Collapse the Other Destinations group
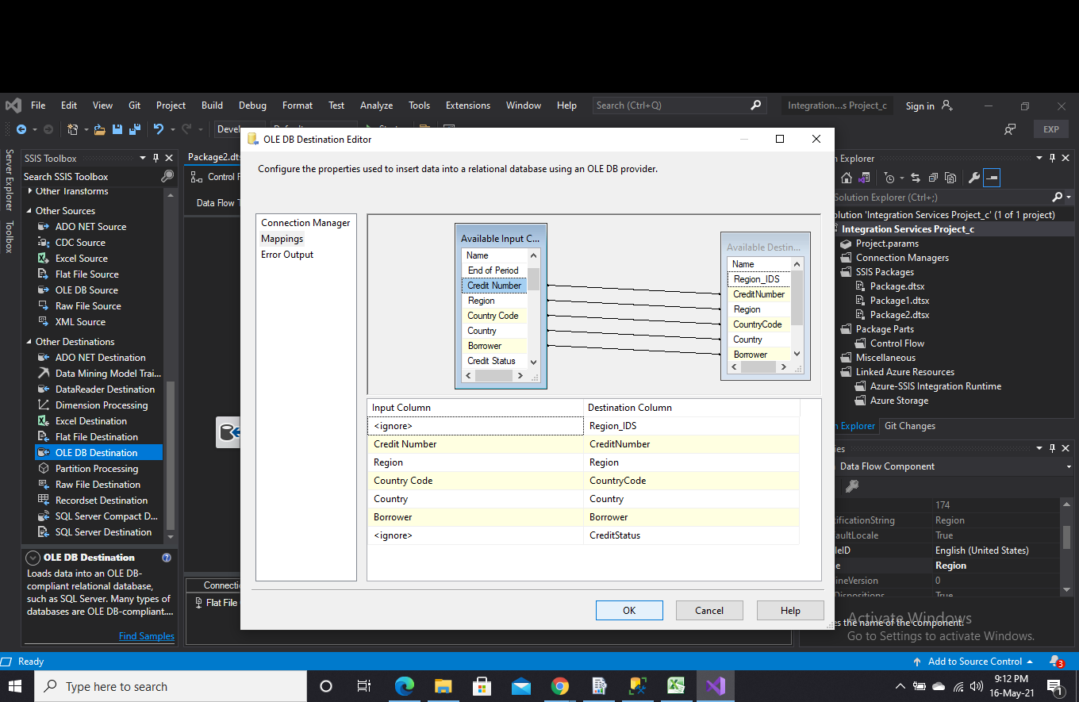 coord(30,342)
